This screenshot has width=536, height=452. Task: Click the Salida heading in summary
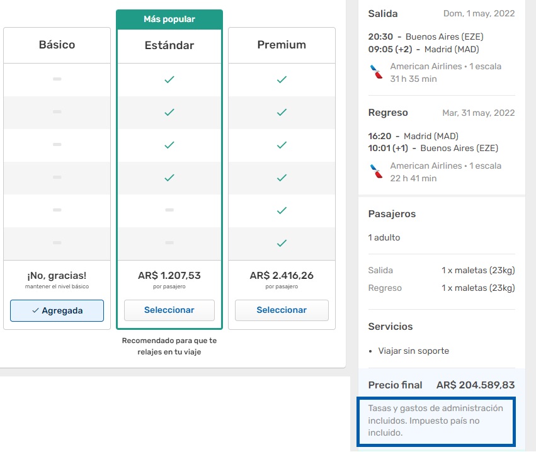coord(383,14)
